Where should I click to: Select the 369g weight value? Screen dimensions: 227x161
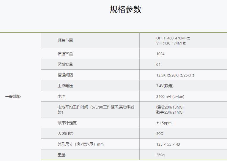pos(160,155)
